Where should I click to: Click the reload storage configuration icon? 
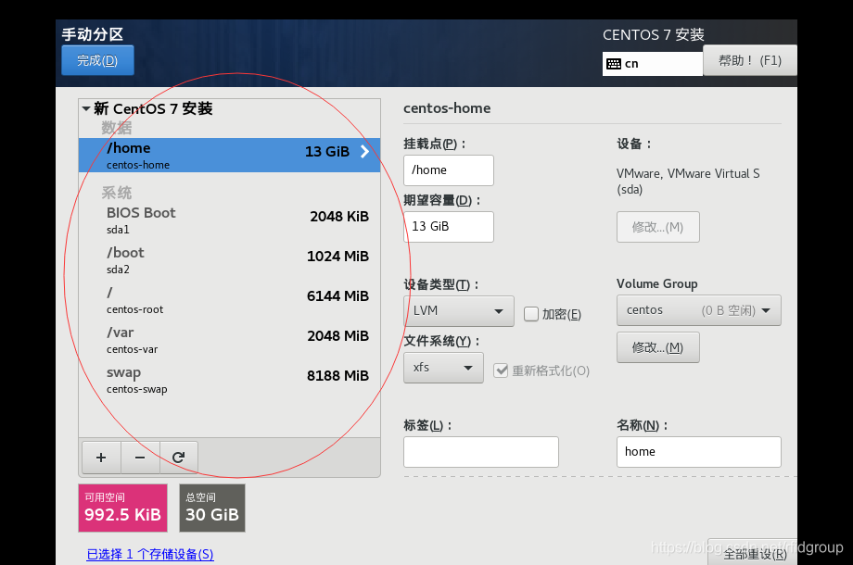[178, 458]
